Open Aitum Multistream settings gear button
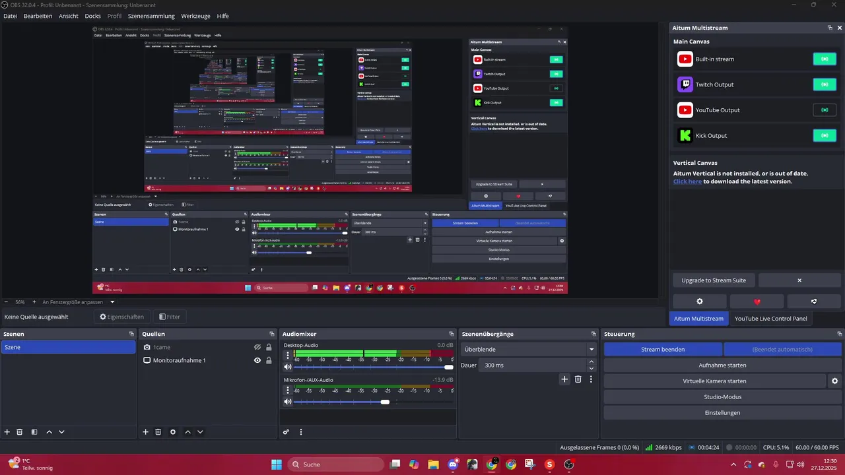This screenshot has height=475, width=845. point(700,301)
